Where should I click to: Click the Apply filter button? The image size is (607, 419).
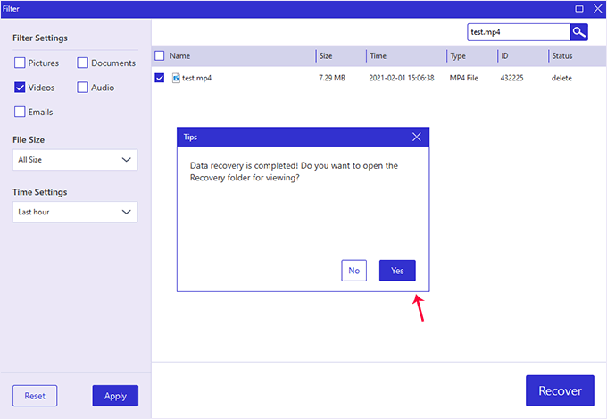115,396
